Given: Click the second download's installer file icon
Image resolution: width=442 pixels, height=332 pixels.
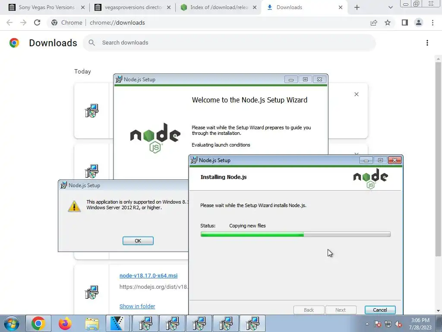Looking at the screenshot, I should click(x=92, y=171).
